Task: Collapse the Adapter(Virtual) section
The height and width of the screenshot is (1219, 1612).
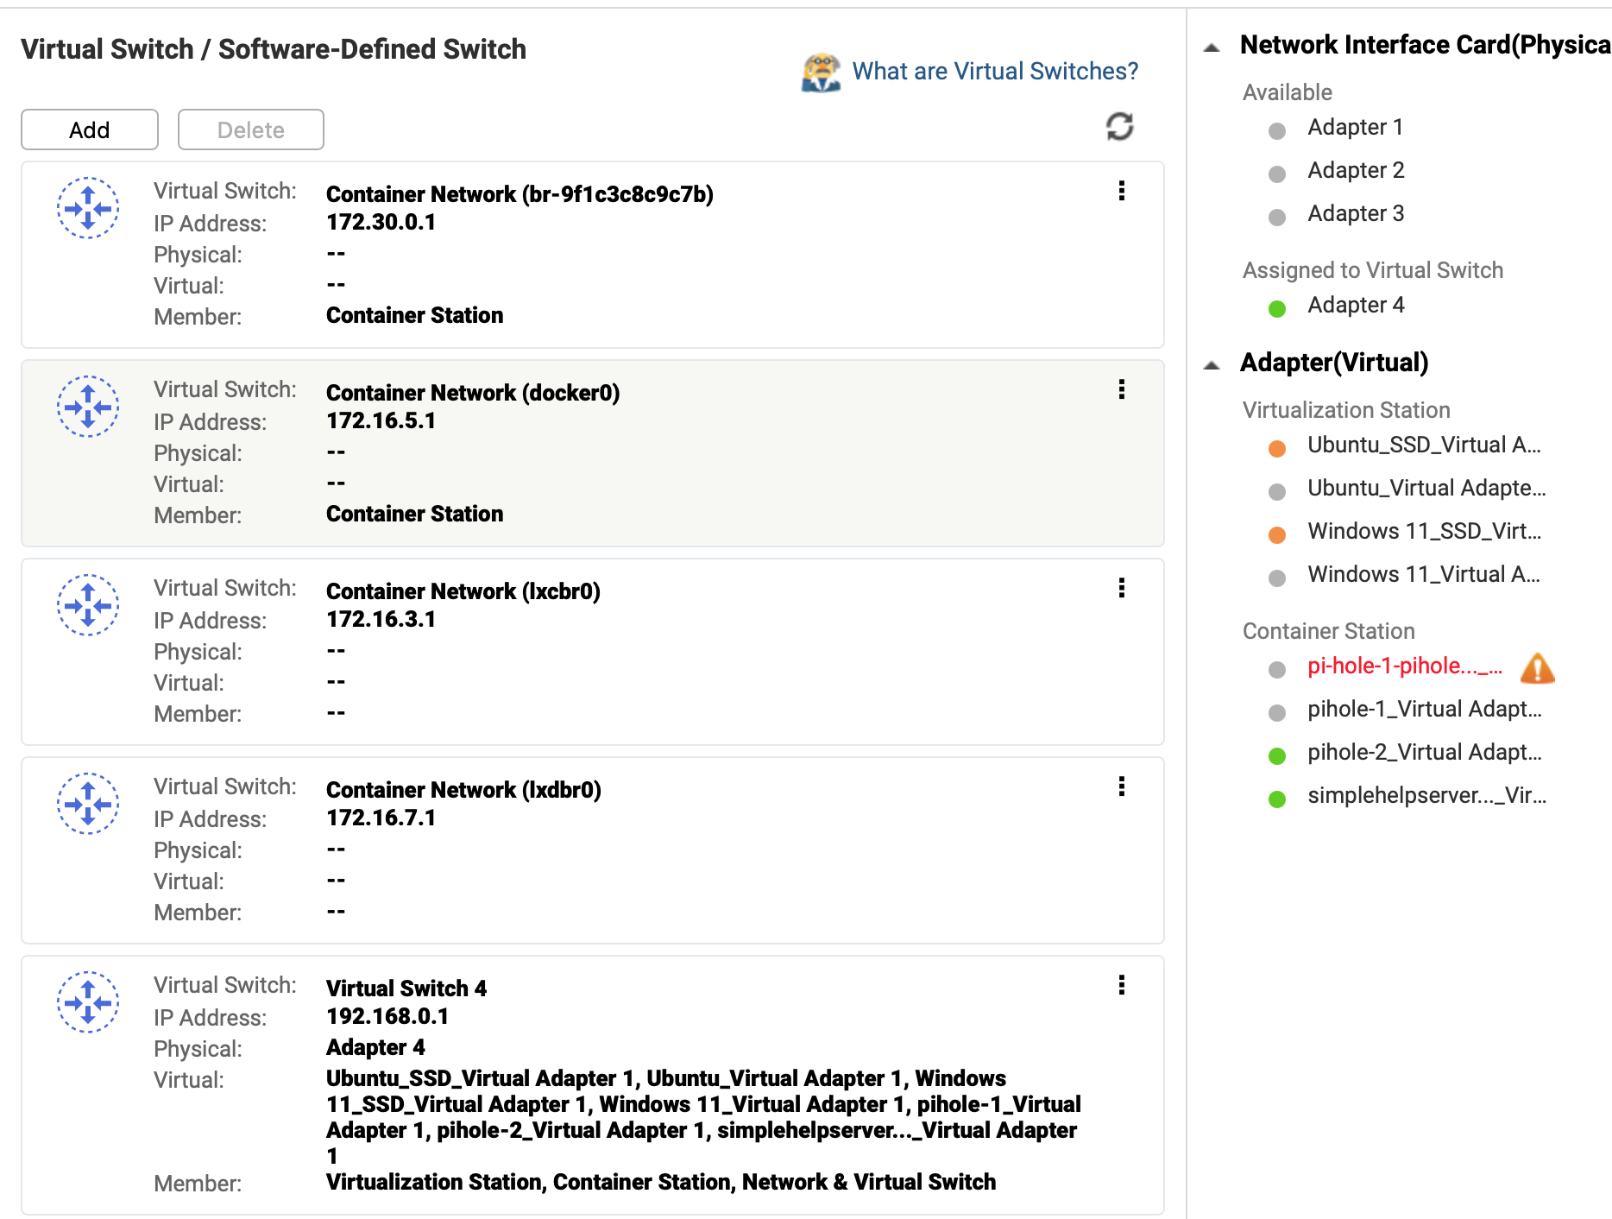Action: pos(1212,365)
